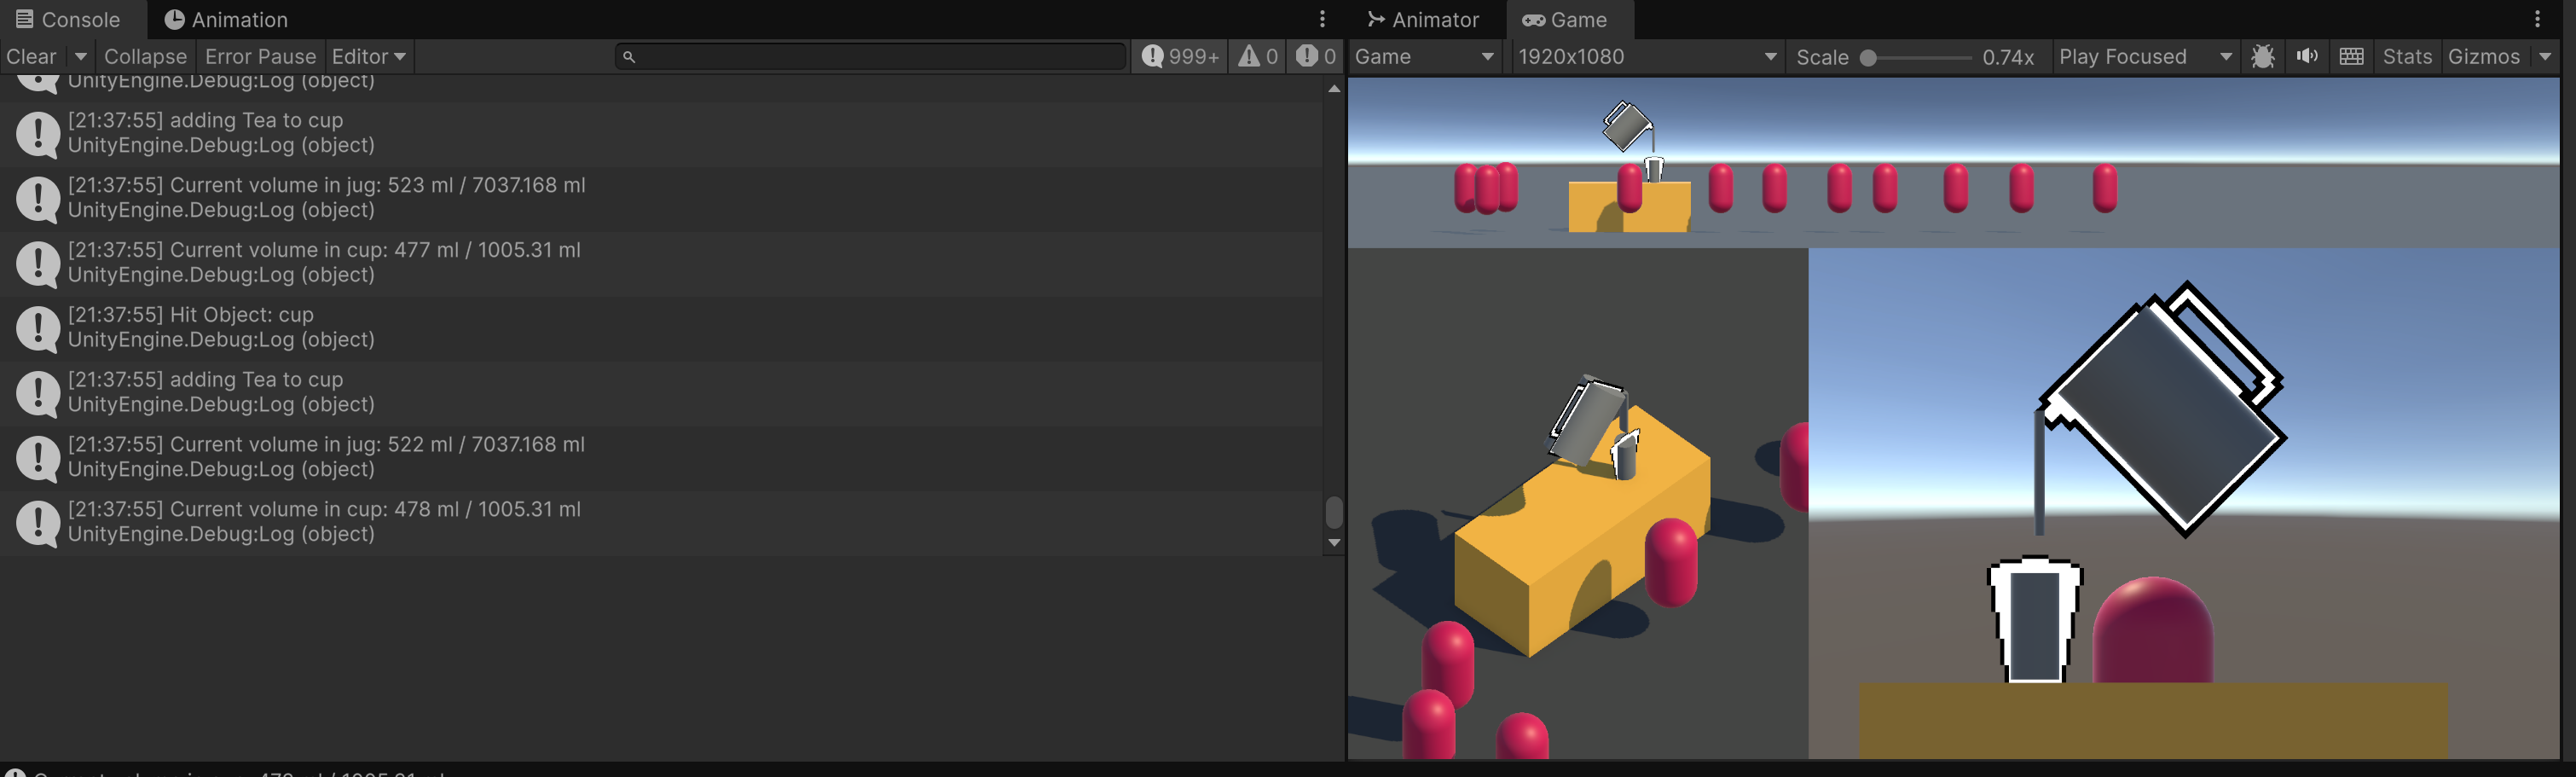Mute audio with the speaker icon
The image size is (2576, 777).
coord(2307,57)
